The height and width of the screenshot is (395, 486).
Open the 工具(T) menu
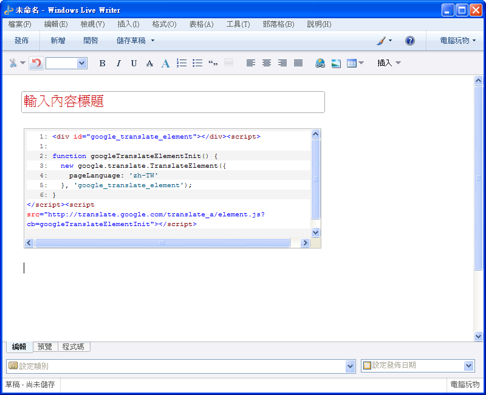pos(238,24)
